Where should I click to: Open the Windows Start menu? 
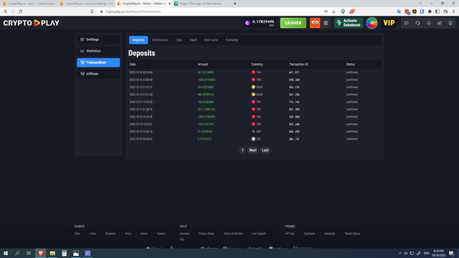pyautogui.click(x=6, y=253)
